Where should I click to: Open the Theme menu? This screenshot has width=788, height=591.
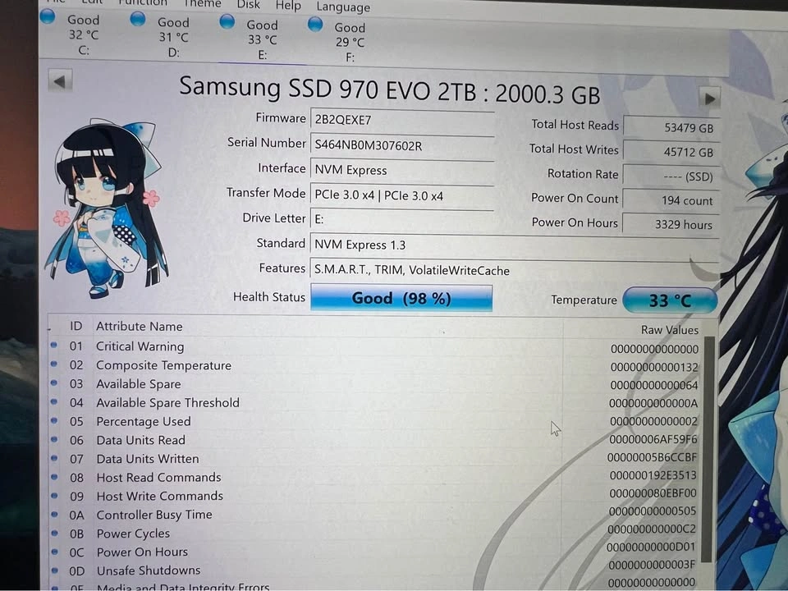click(202, 4)
